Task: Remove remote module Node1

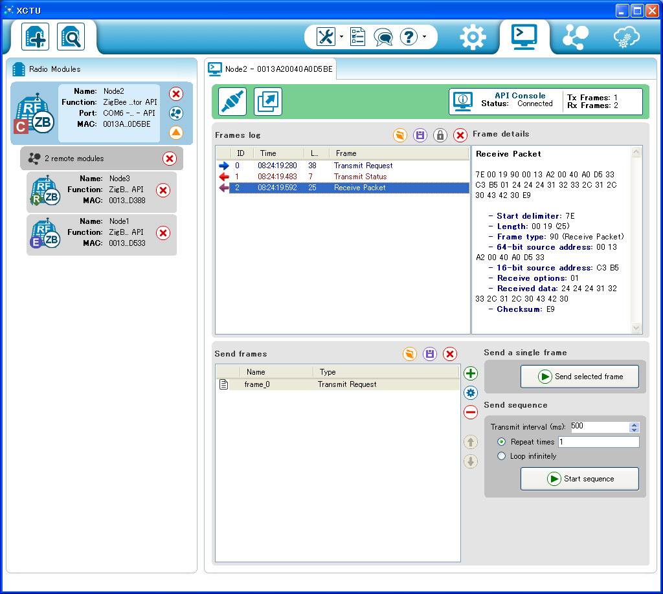Action: coord(163,233)
